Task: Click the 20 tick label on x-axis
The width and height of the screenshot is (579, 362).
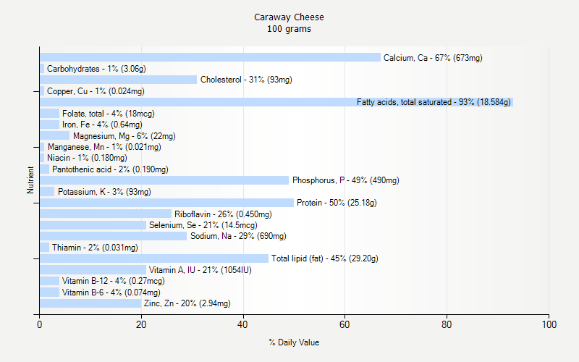Action: pos(141,324)
